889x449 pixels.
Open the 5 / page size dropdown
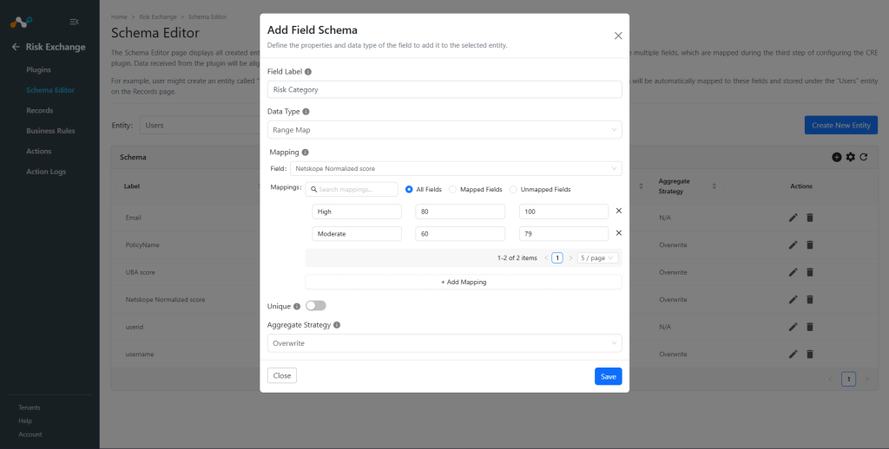[597, 257]
